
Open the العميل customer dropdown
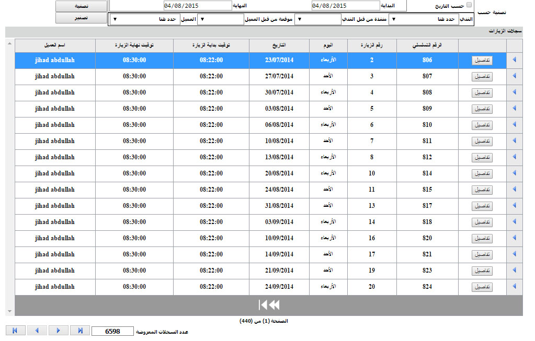(145, 19)
